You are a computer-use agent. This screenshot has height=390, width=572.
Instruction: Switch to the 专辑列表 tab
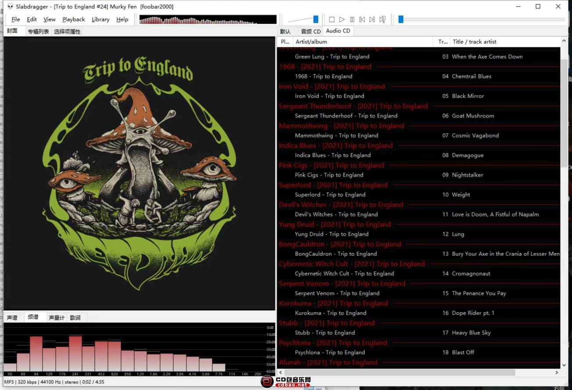38,32
